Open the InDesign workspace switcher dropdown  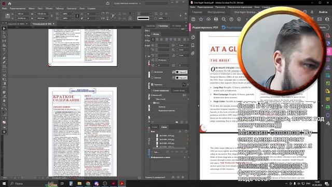127,4
